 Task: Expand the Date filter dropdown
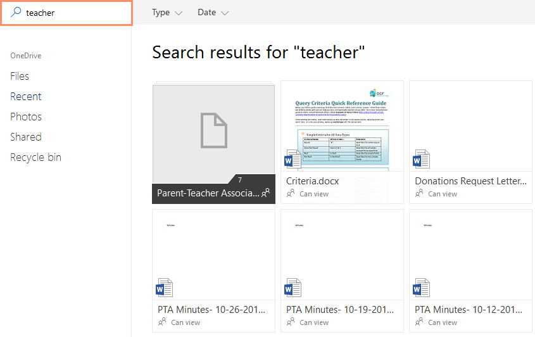pos(213,13)
